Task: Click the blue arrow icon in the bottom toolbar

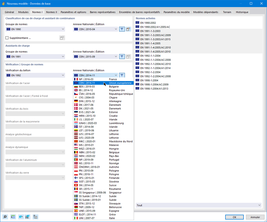Action: click(x=21, y=217)
